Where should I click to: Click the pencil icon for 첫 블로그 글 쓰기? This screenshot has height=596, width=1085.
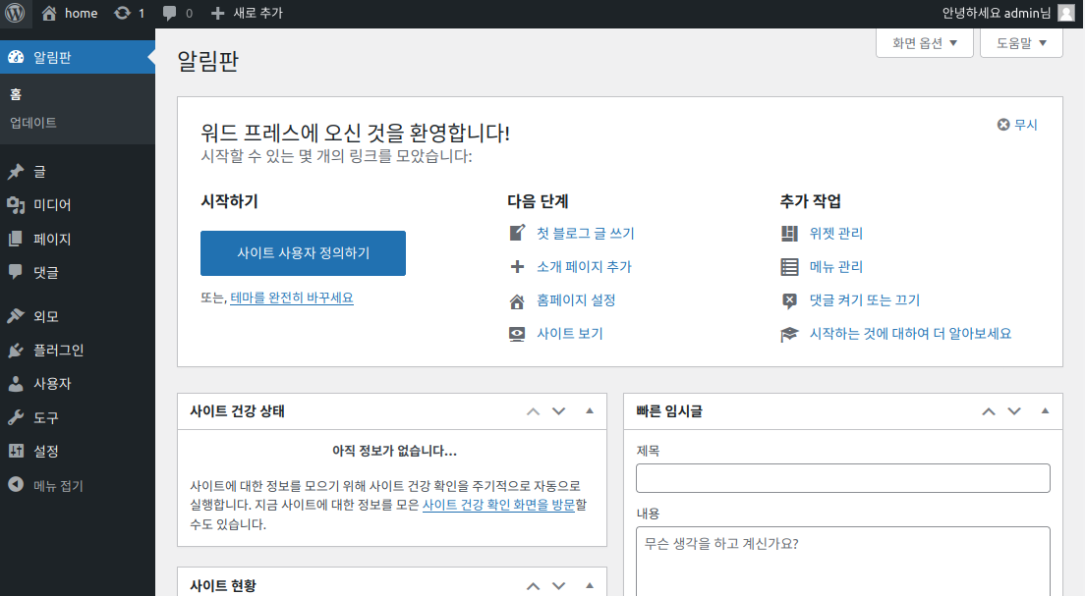(x=517, y=233)
